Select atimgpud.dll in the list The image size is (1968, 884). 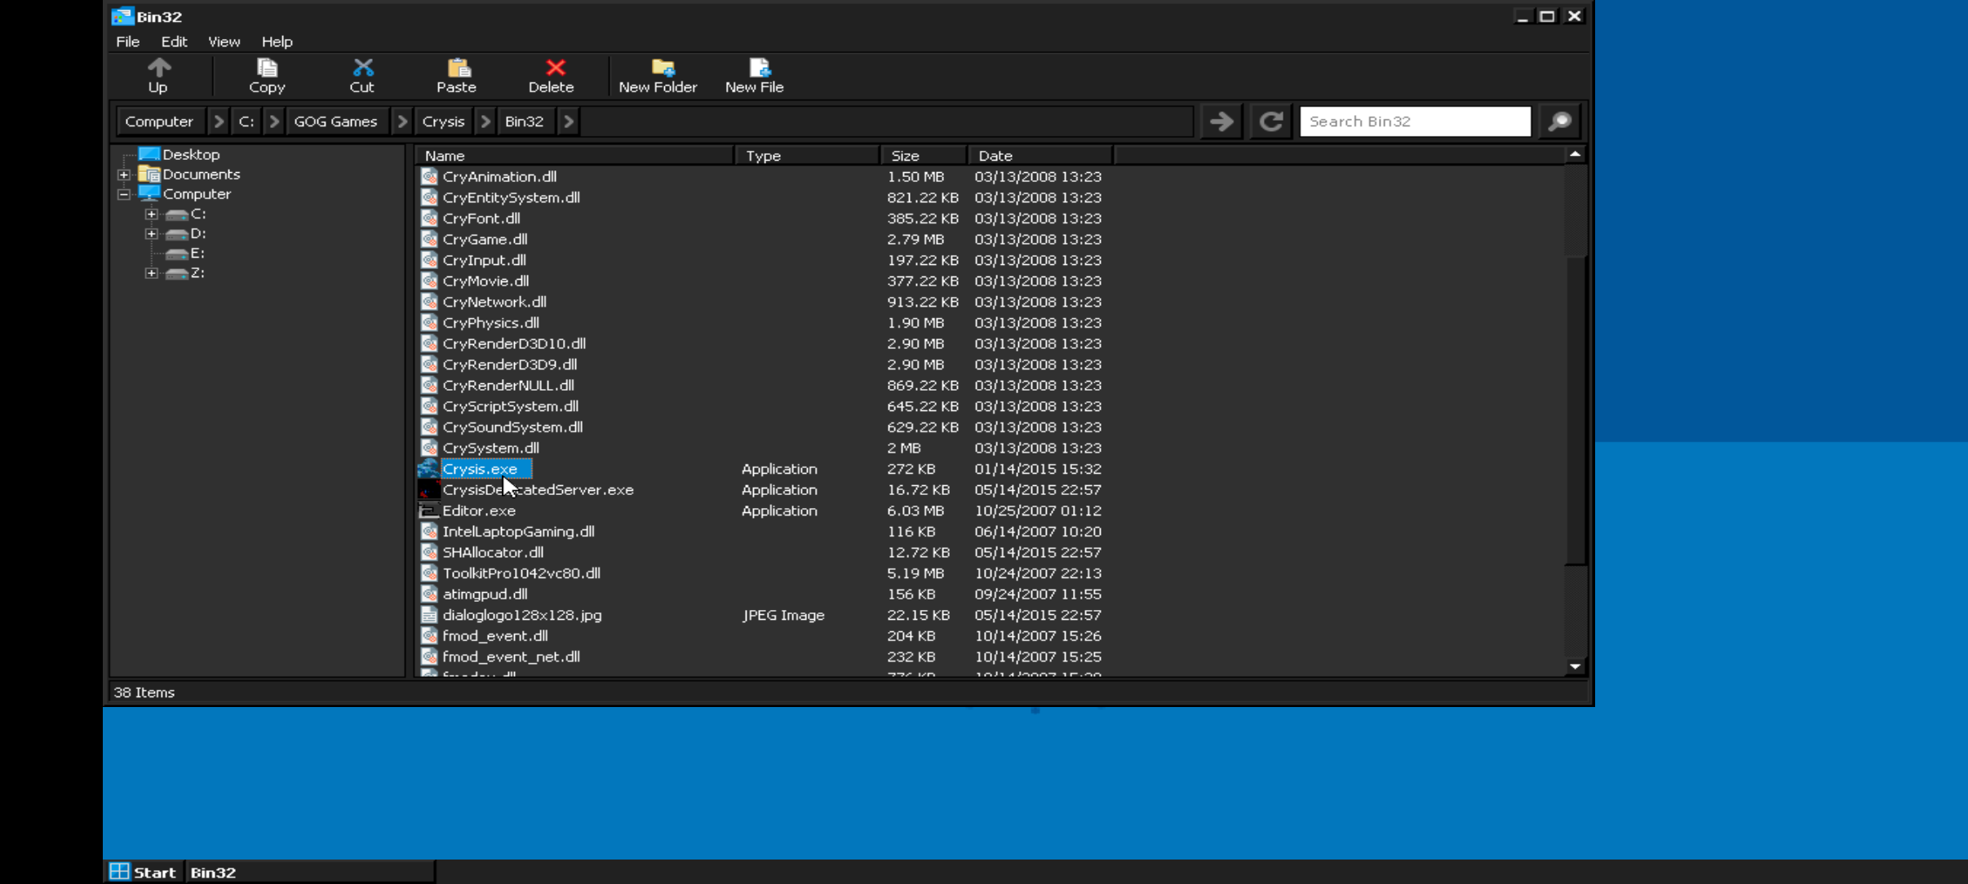point(485,594)
